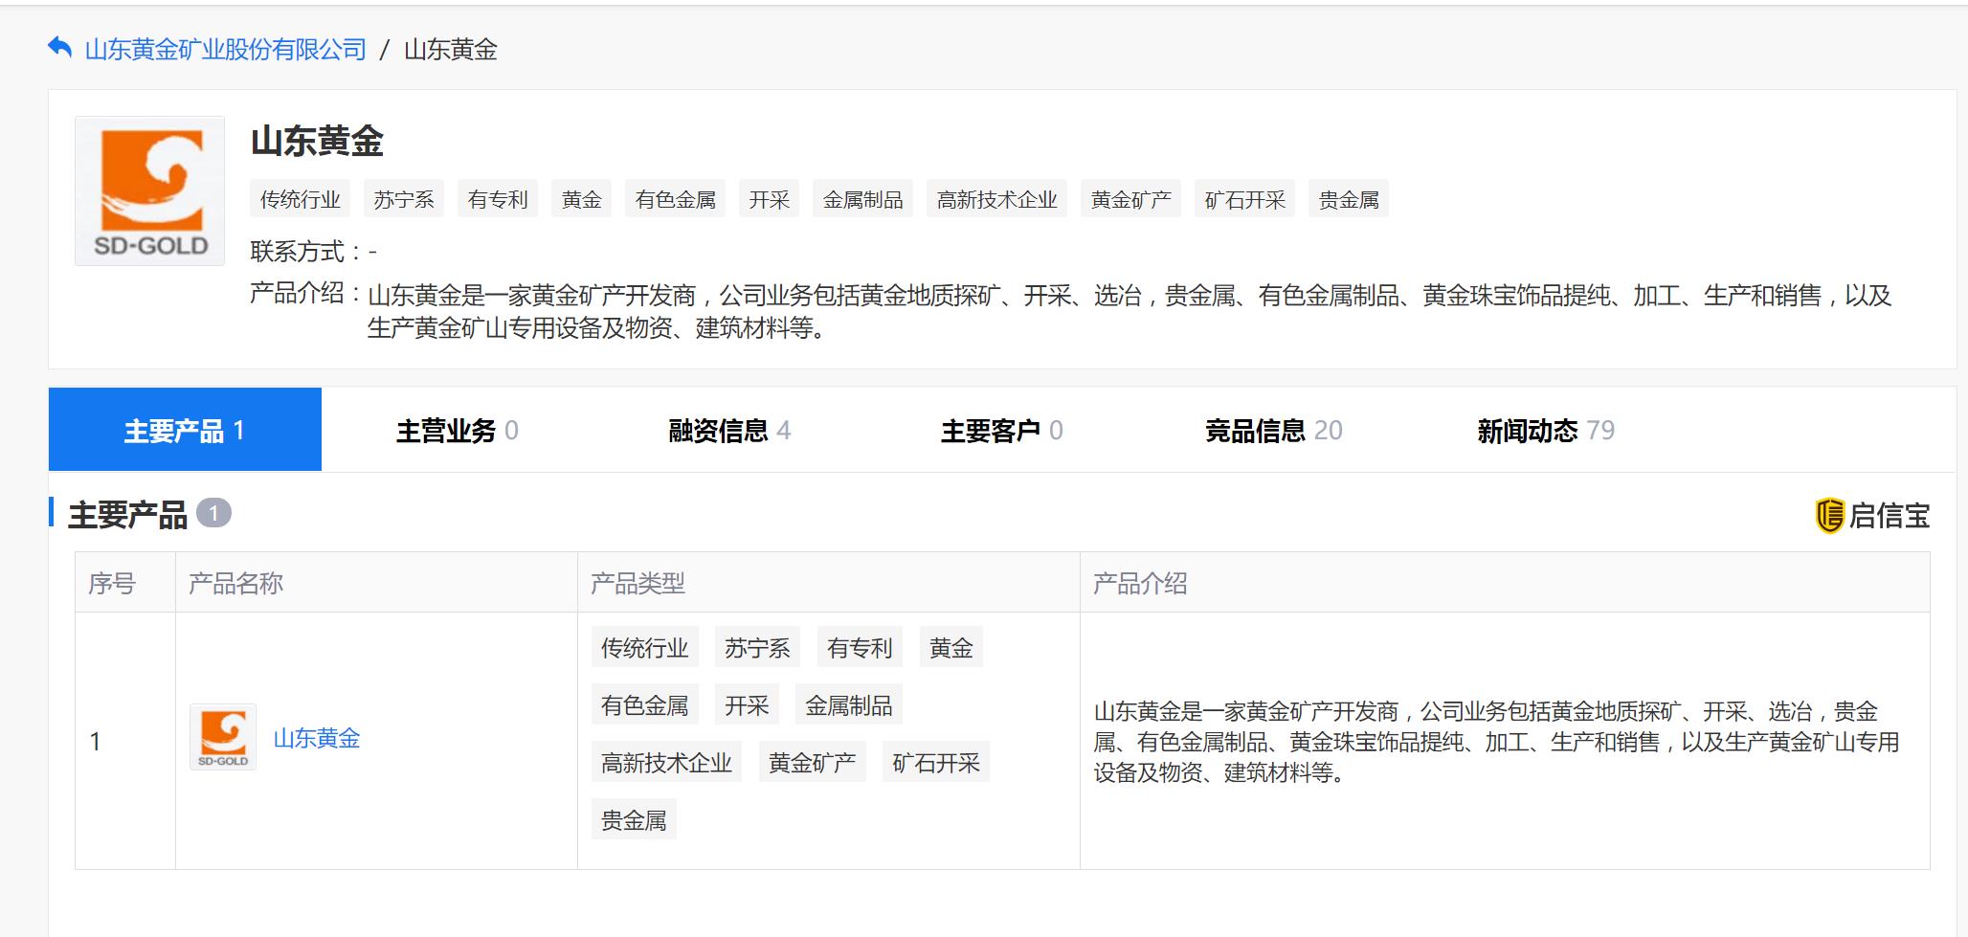Click the 黄金矿产 tag near the company header

(x=1129, y=198)
